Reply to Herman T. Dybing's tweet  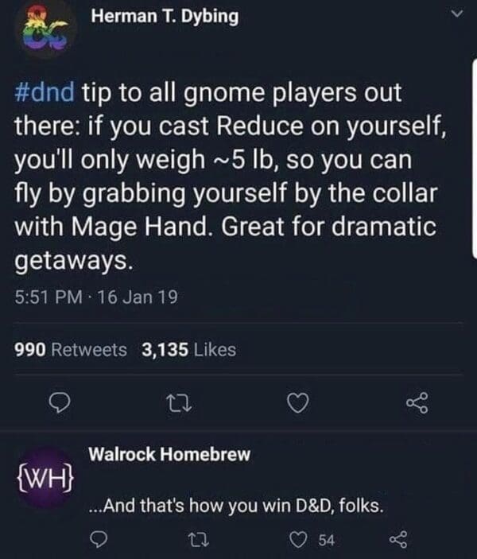(60, 403)
